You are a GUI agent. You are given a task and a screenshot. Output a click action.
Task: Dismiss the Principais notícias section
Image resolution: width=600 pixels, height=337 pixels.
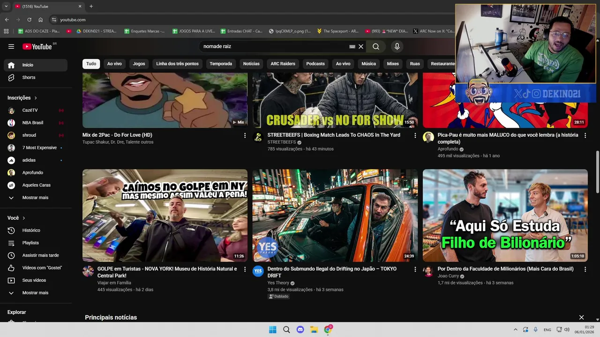point(582,317)
